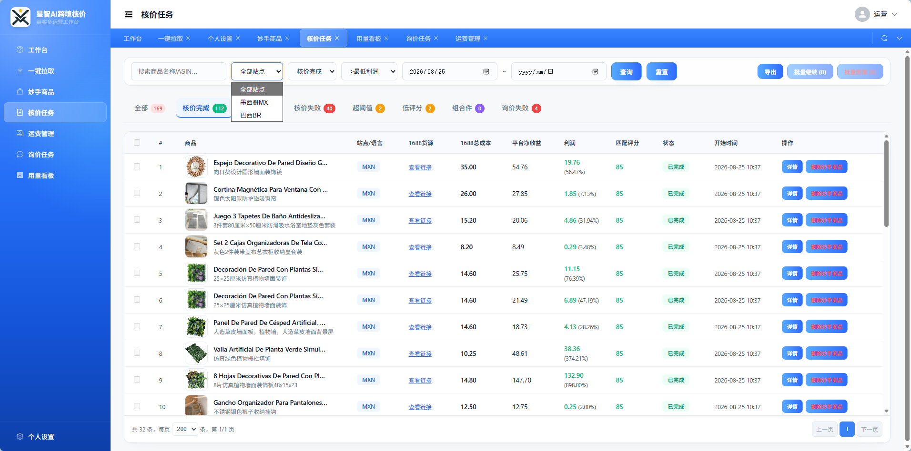Switch to the 询价失败 filter tab
911x451 pixels.
click(x=521, y=108)
